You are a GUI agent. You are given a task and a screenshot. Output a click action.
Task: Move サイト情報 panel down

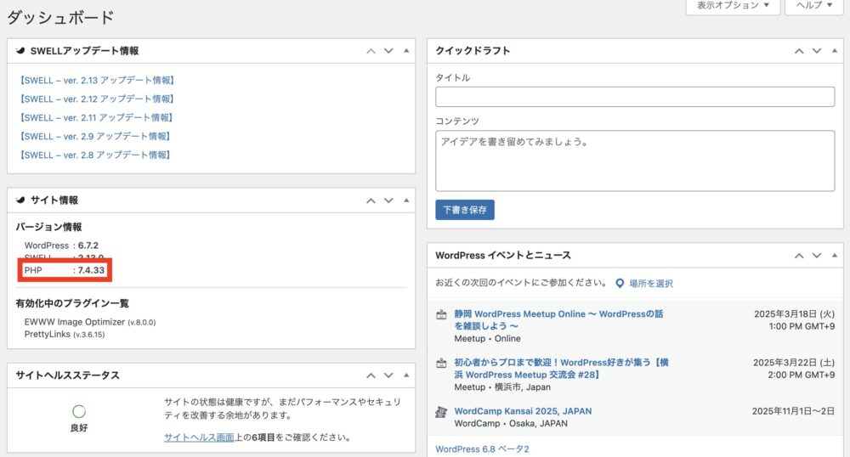tap(388, 200)
